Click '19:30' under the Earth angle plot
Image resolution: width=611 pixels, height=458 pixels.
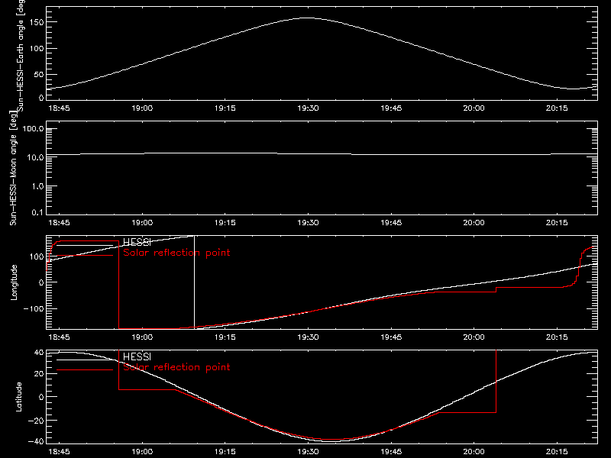tap(308, 108)
